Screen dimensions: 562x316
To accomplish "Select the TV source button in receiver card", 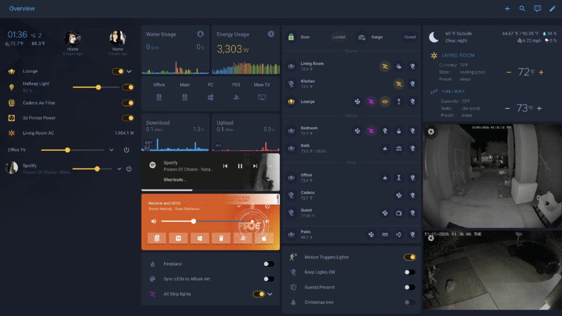I will coord(178,238).
